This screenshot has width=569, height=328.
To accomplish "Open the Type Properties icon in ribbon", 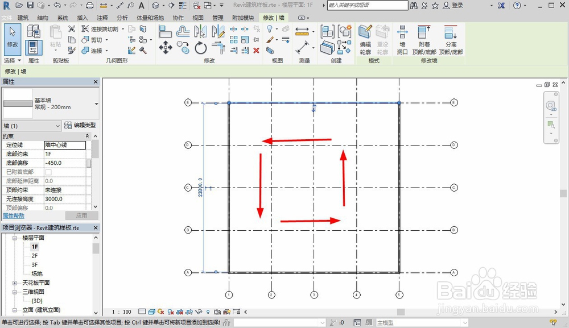I will pos(34,31).
